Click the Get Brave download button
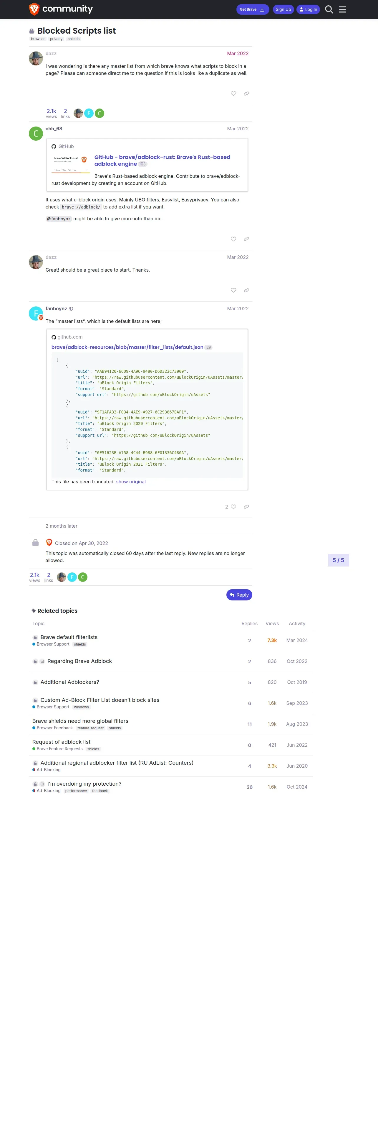The height and width of the screenshot is (1136, 378). click(x=253, y=9)
